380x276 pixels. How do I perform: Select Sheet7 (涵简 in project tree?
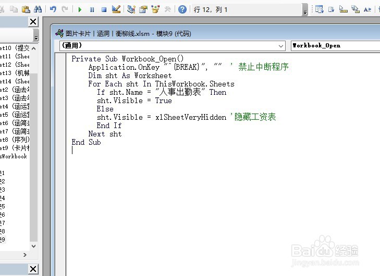coord(15,131)
